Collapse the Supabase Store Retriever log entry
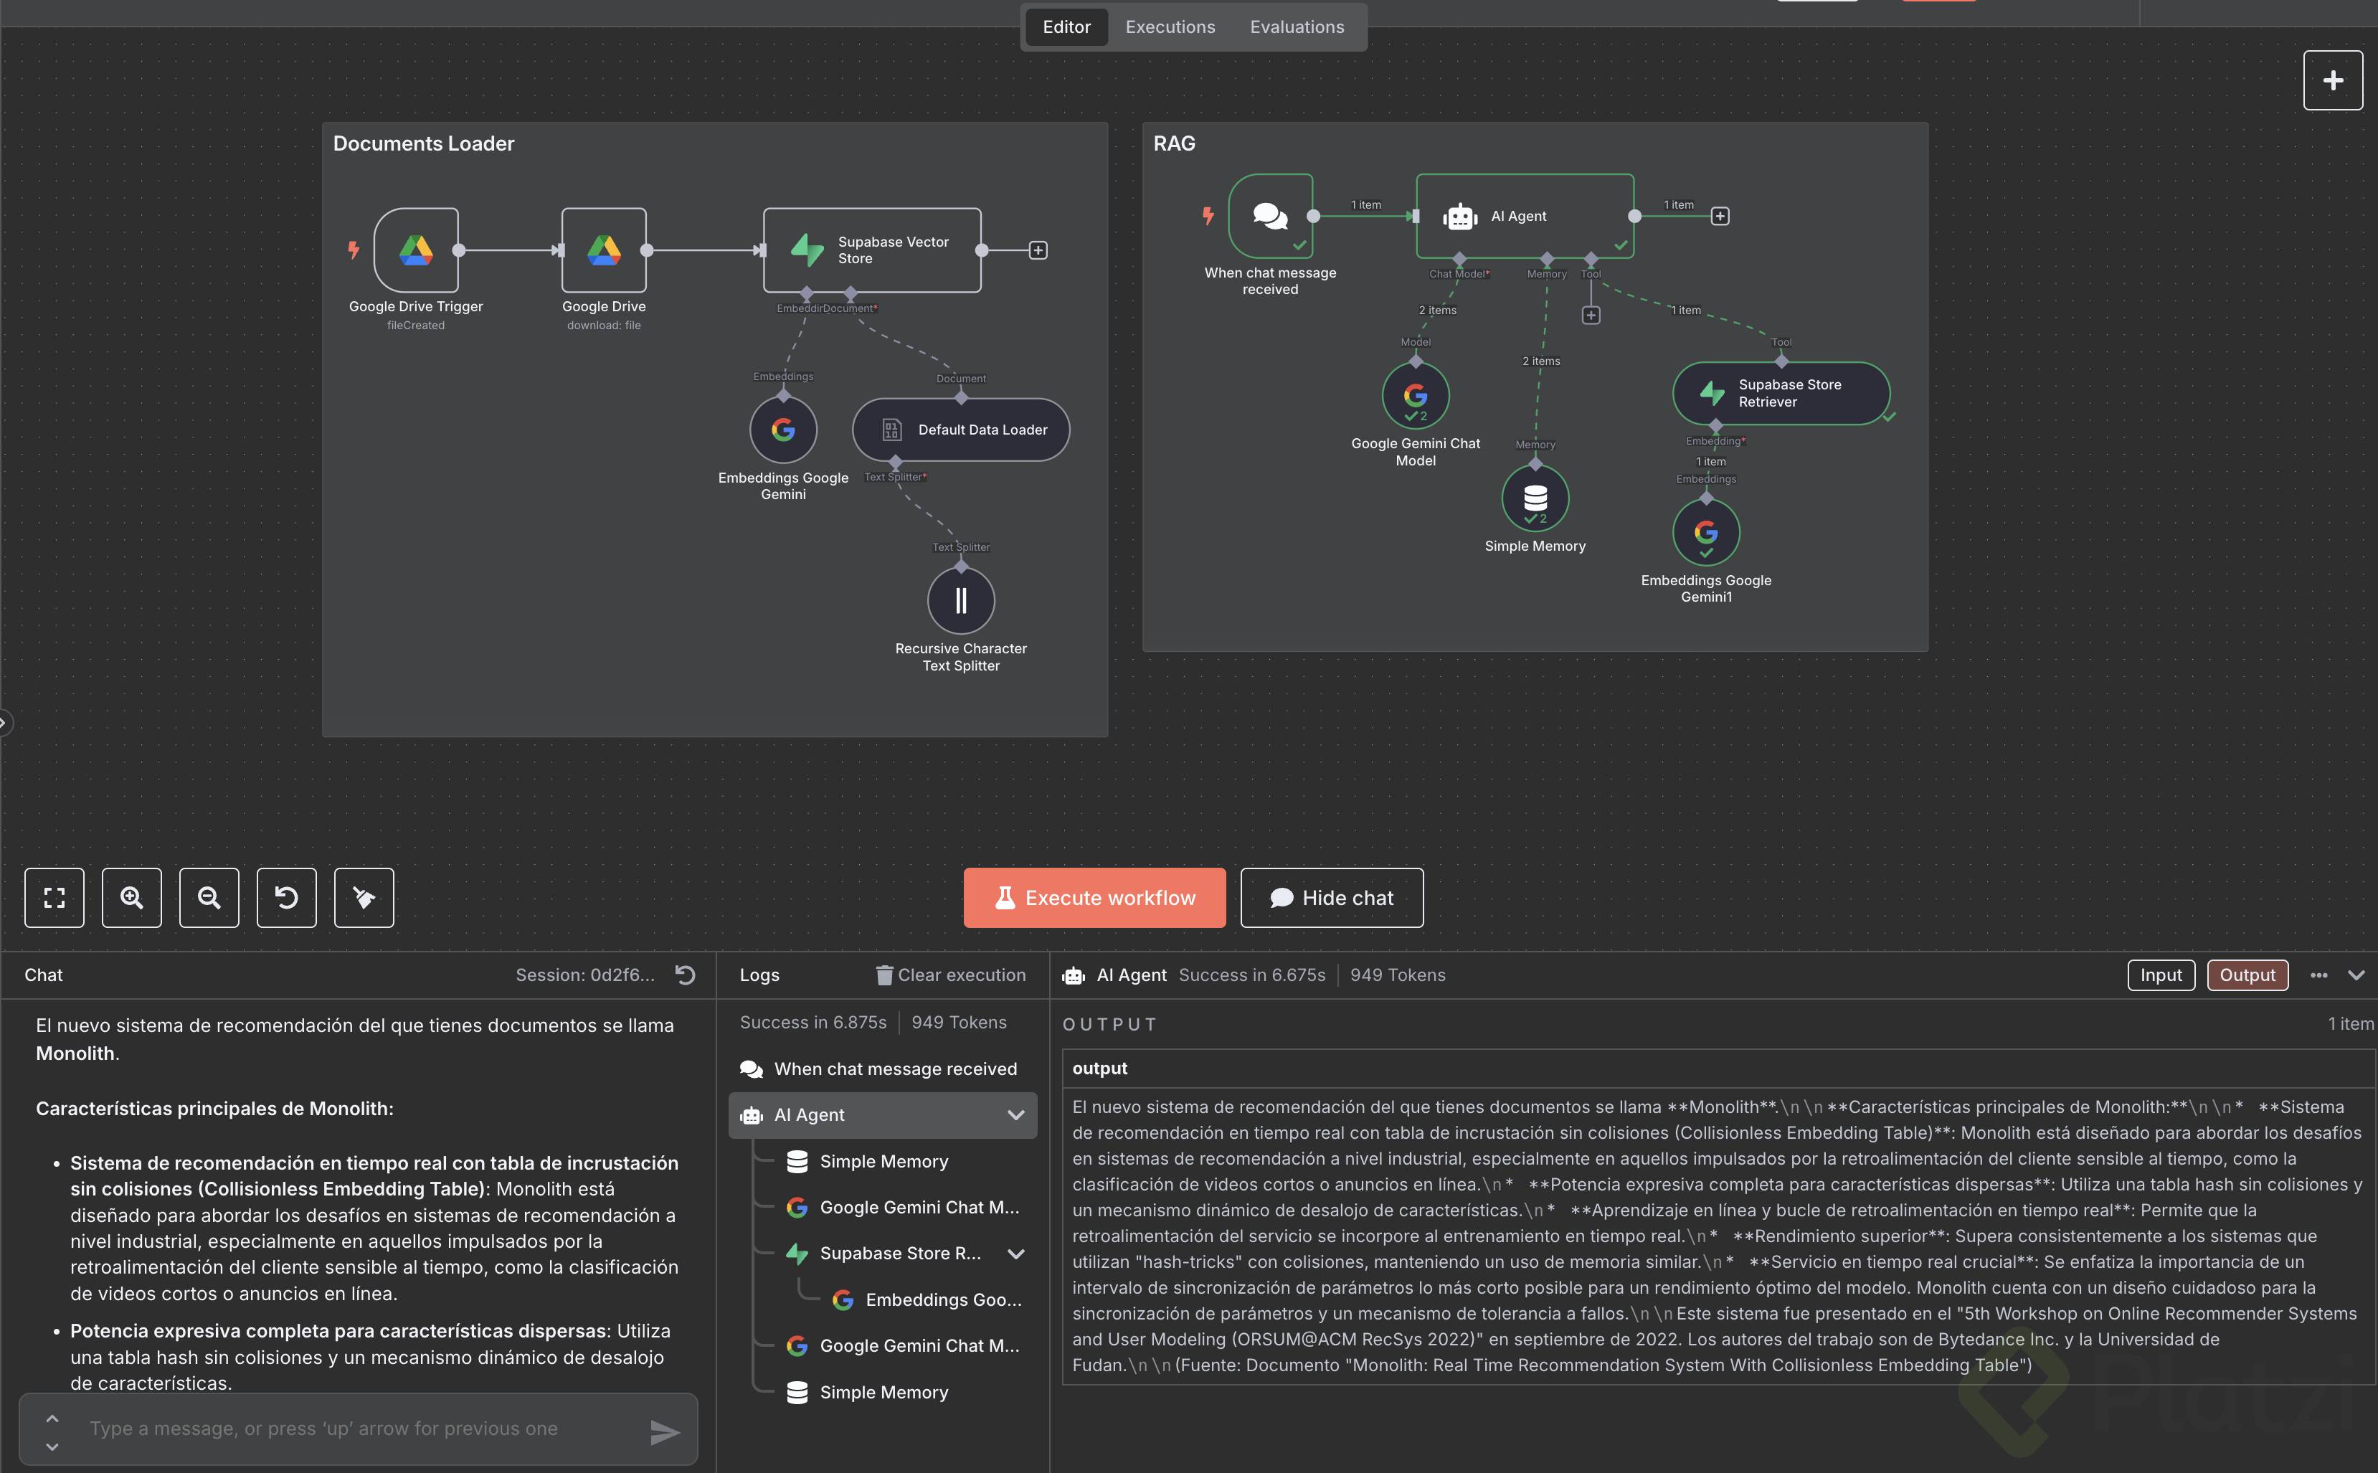Screen dimensions: 2378x1473 pyautogui.click(x=1015, y=1254)
